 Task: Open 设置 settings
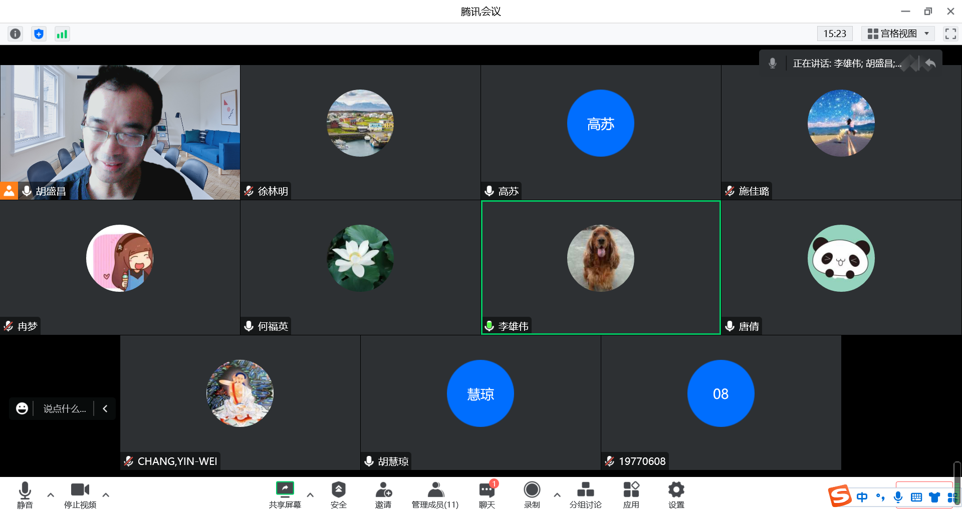[676, 495]
